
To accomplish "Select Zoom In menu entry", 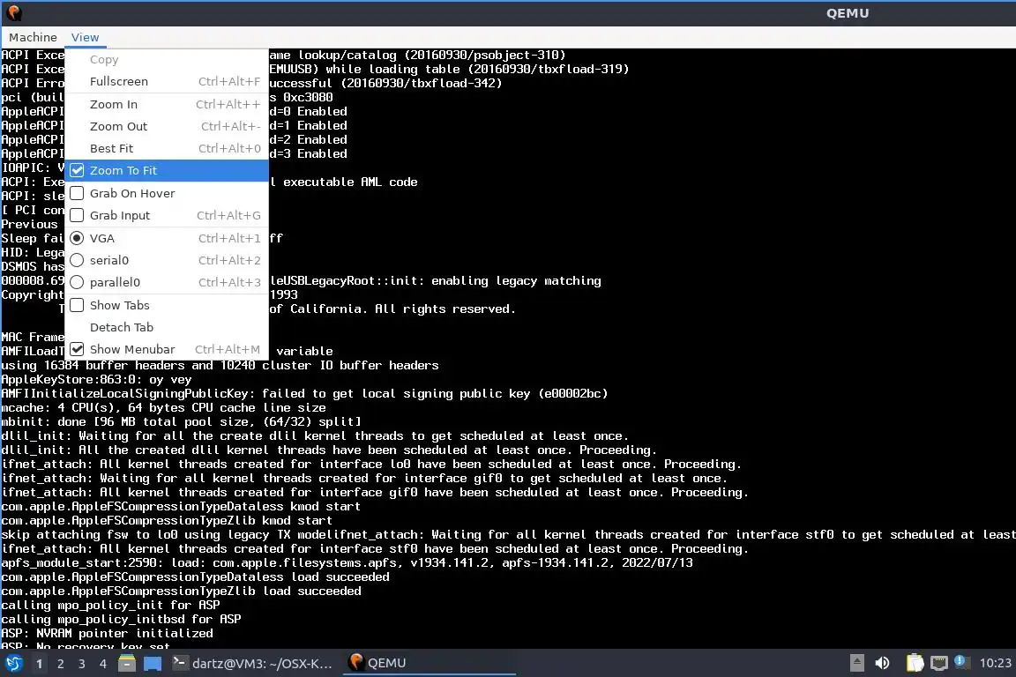I will click(x=167, y=104).
